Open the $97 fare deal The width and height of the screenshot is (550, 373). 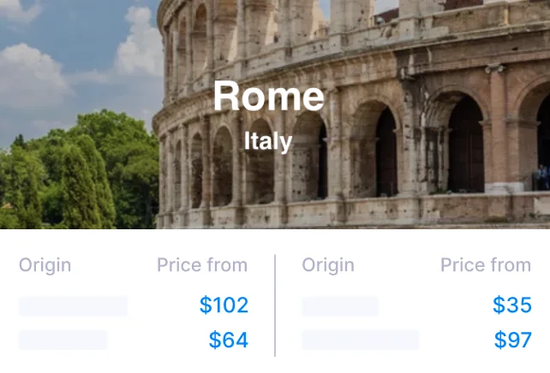tap(512, 340)
